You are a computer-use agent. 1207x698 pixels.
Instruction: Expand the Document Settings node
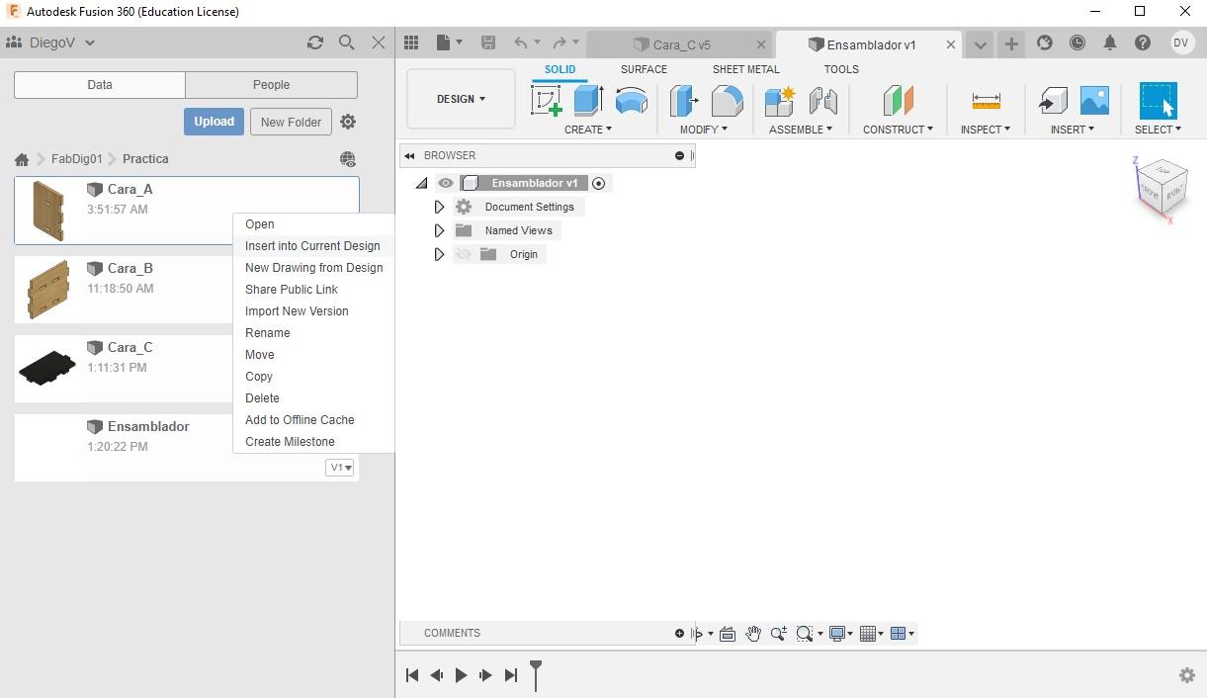coord(440,207)
